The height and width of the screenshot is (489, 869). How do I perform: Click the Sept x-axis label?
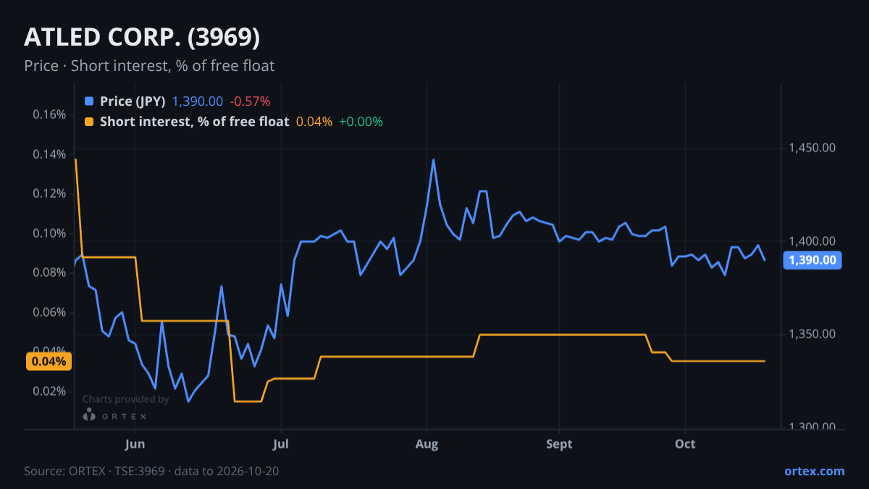(559, 443)
